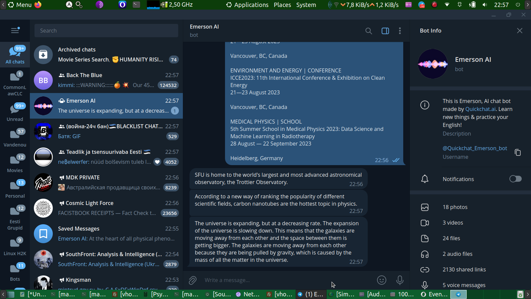The image size is (531, 299).
Task: Open the Personal folder
Action: click(15, 189)
